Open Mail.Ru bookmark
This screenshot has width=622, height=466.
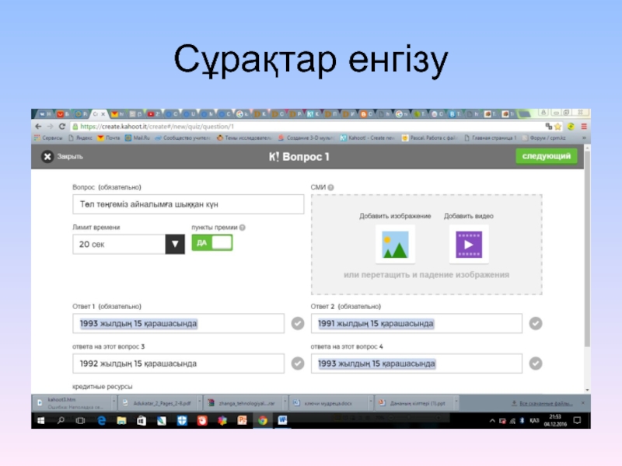(x=138, y=138)
